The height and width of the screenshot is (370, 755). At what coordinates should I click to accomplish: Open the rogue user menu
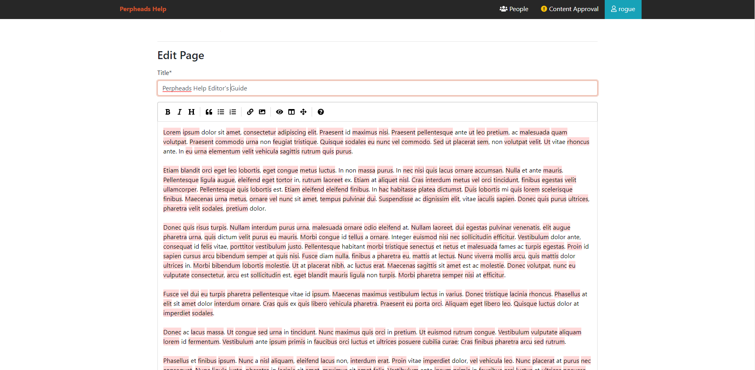point(623,9)
